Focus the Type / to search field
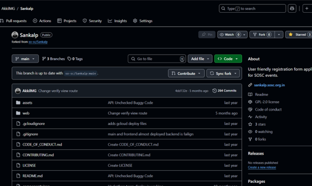Viewport: 312px width, 186px height. [x=252, y=8]
